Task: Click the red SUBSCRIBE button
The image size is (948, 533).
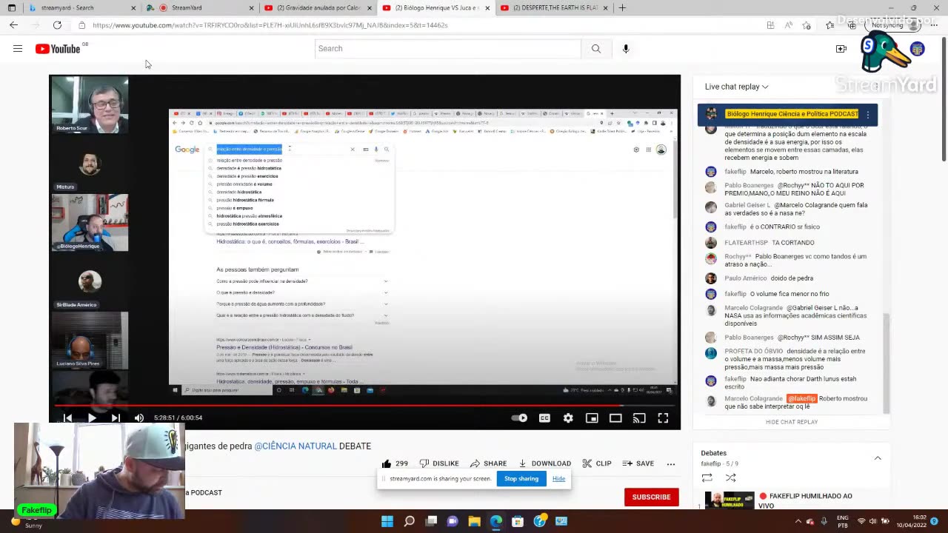Action: pos(652,497)
